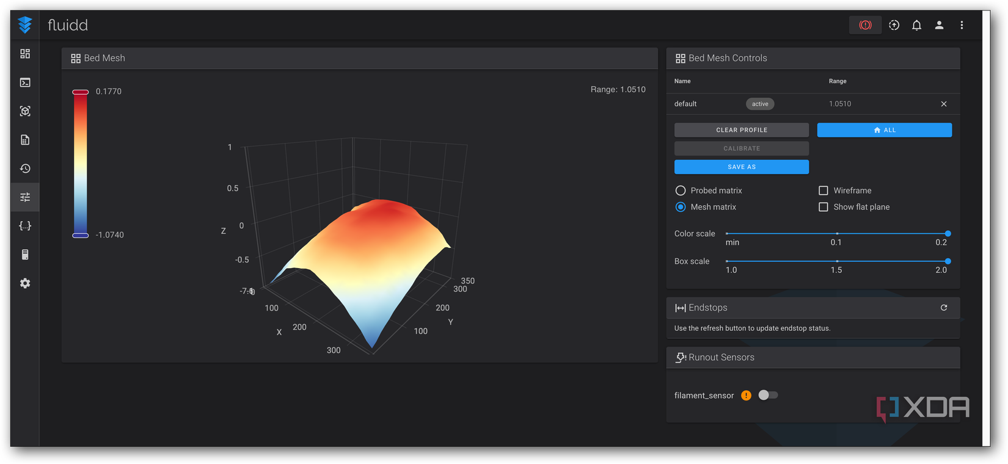Open the History clock icon
This screenshot has width=1008, height=464.
(25, 169)
